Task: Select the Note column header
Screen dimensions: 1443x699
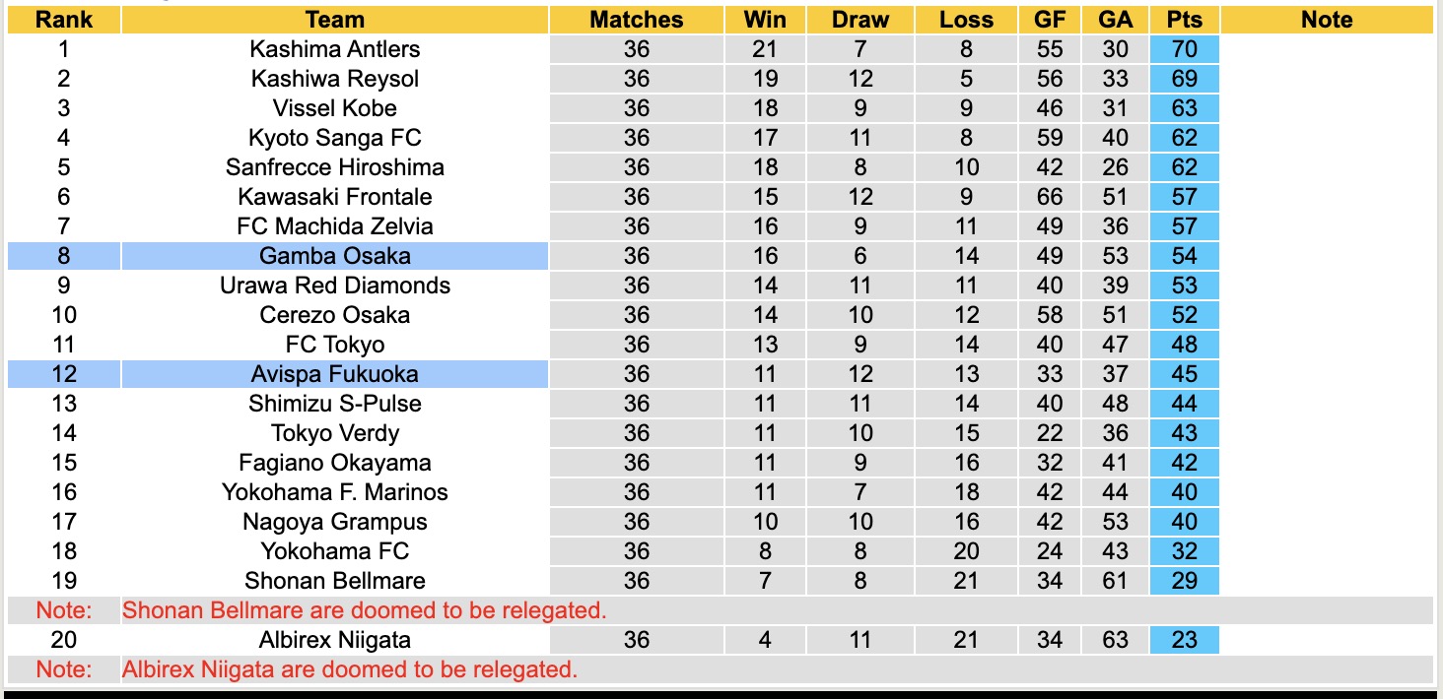Action: 1327,20
